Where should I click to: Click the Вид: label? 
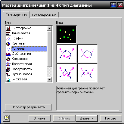(x=60, y=23)
